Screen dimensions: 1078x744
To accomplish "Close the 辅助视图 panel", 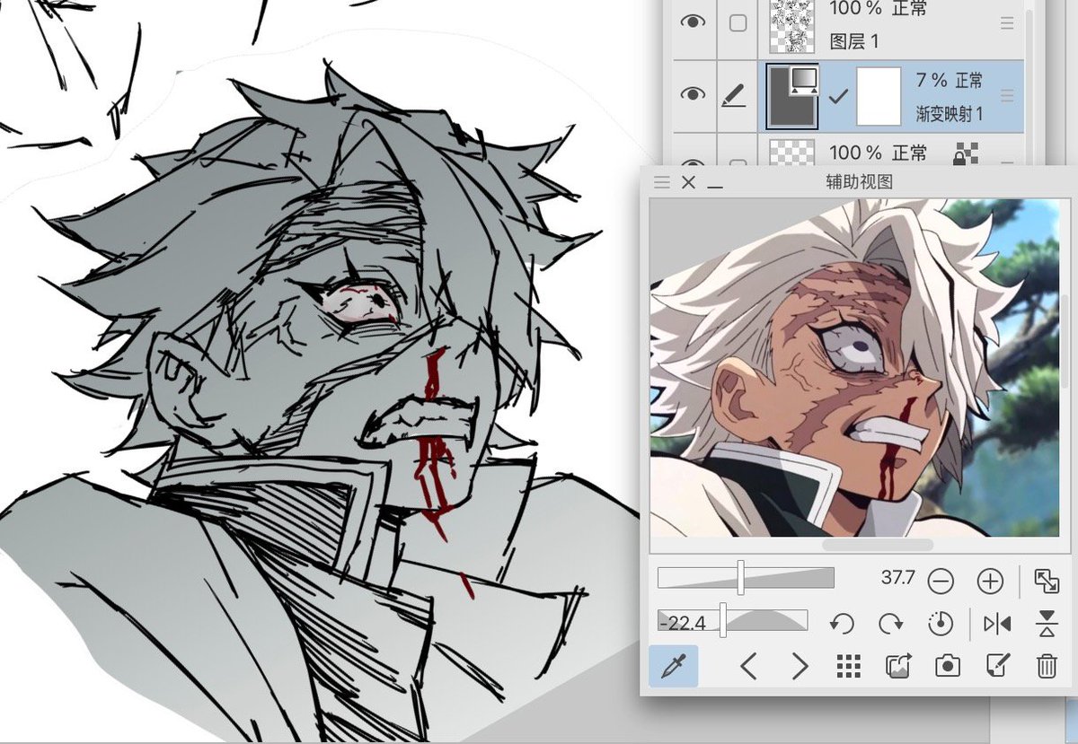I will (x=689, y=182).
